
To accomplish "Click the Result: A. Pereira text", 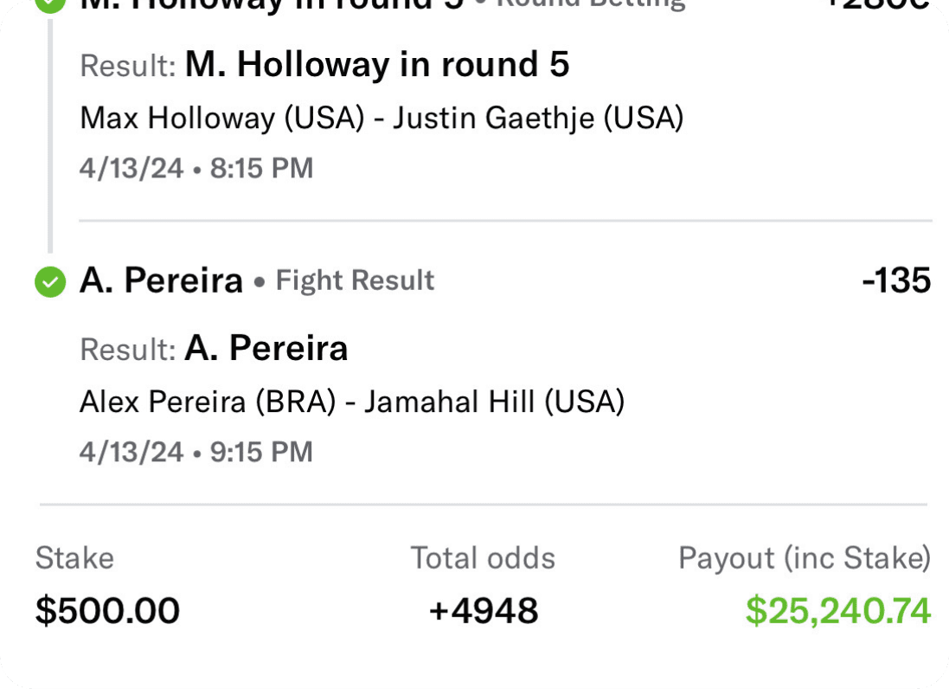I will pyautogui.click(x=214, y=348).
